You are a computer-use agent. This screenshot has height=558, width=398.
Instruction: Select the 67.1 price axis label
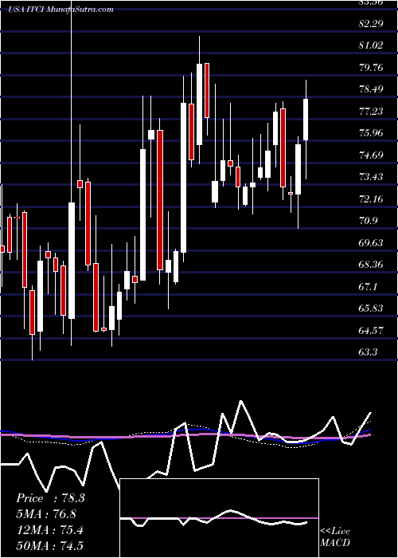click(x=369, y=286)
